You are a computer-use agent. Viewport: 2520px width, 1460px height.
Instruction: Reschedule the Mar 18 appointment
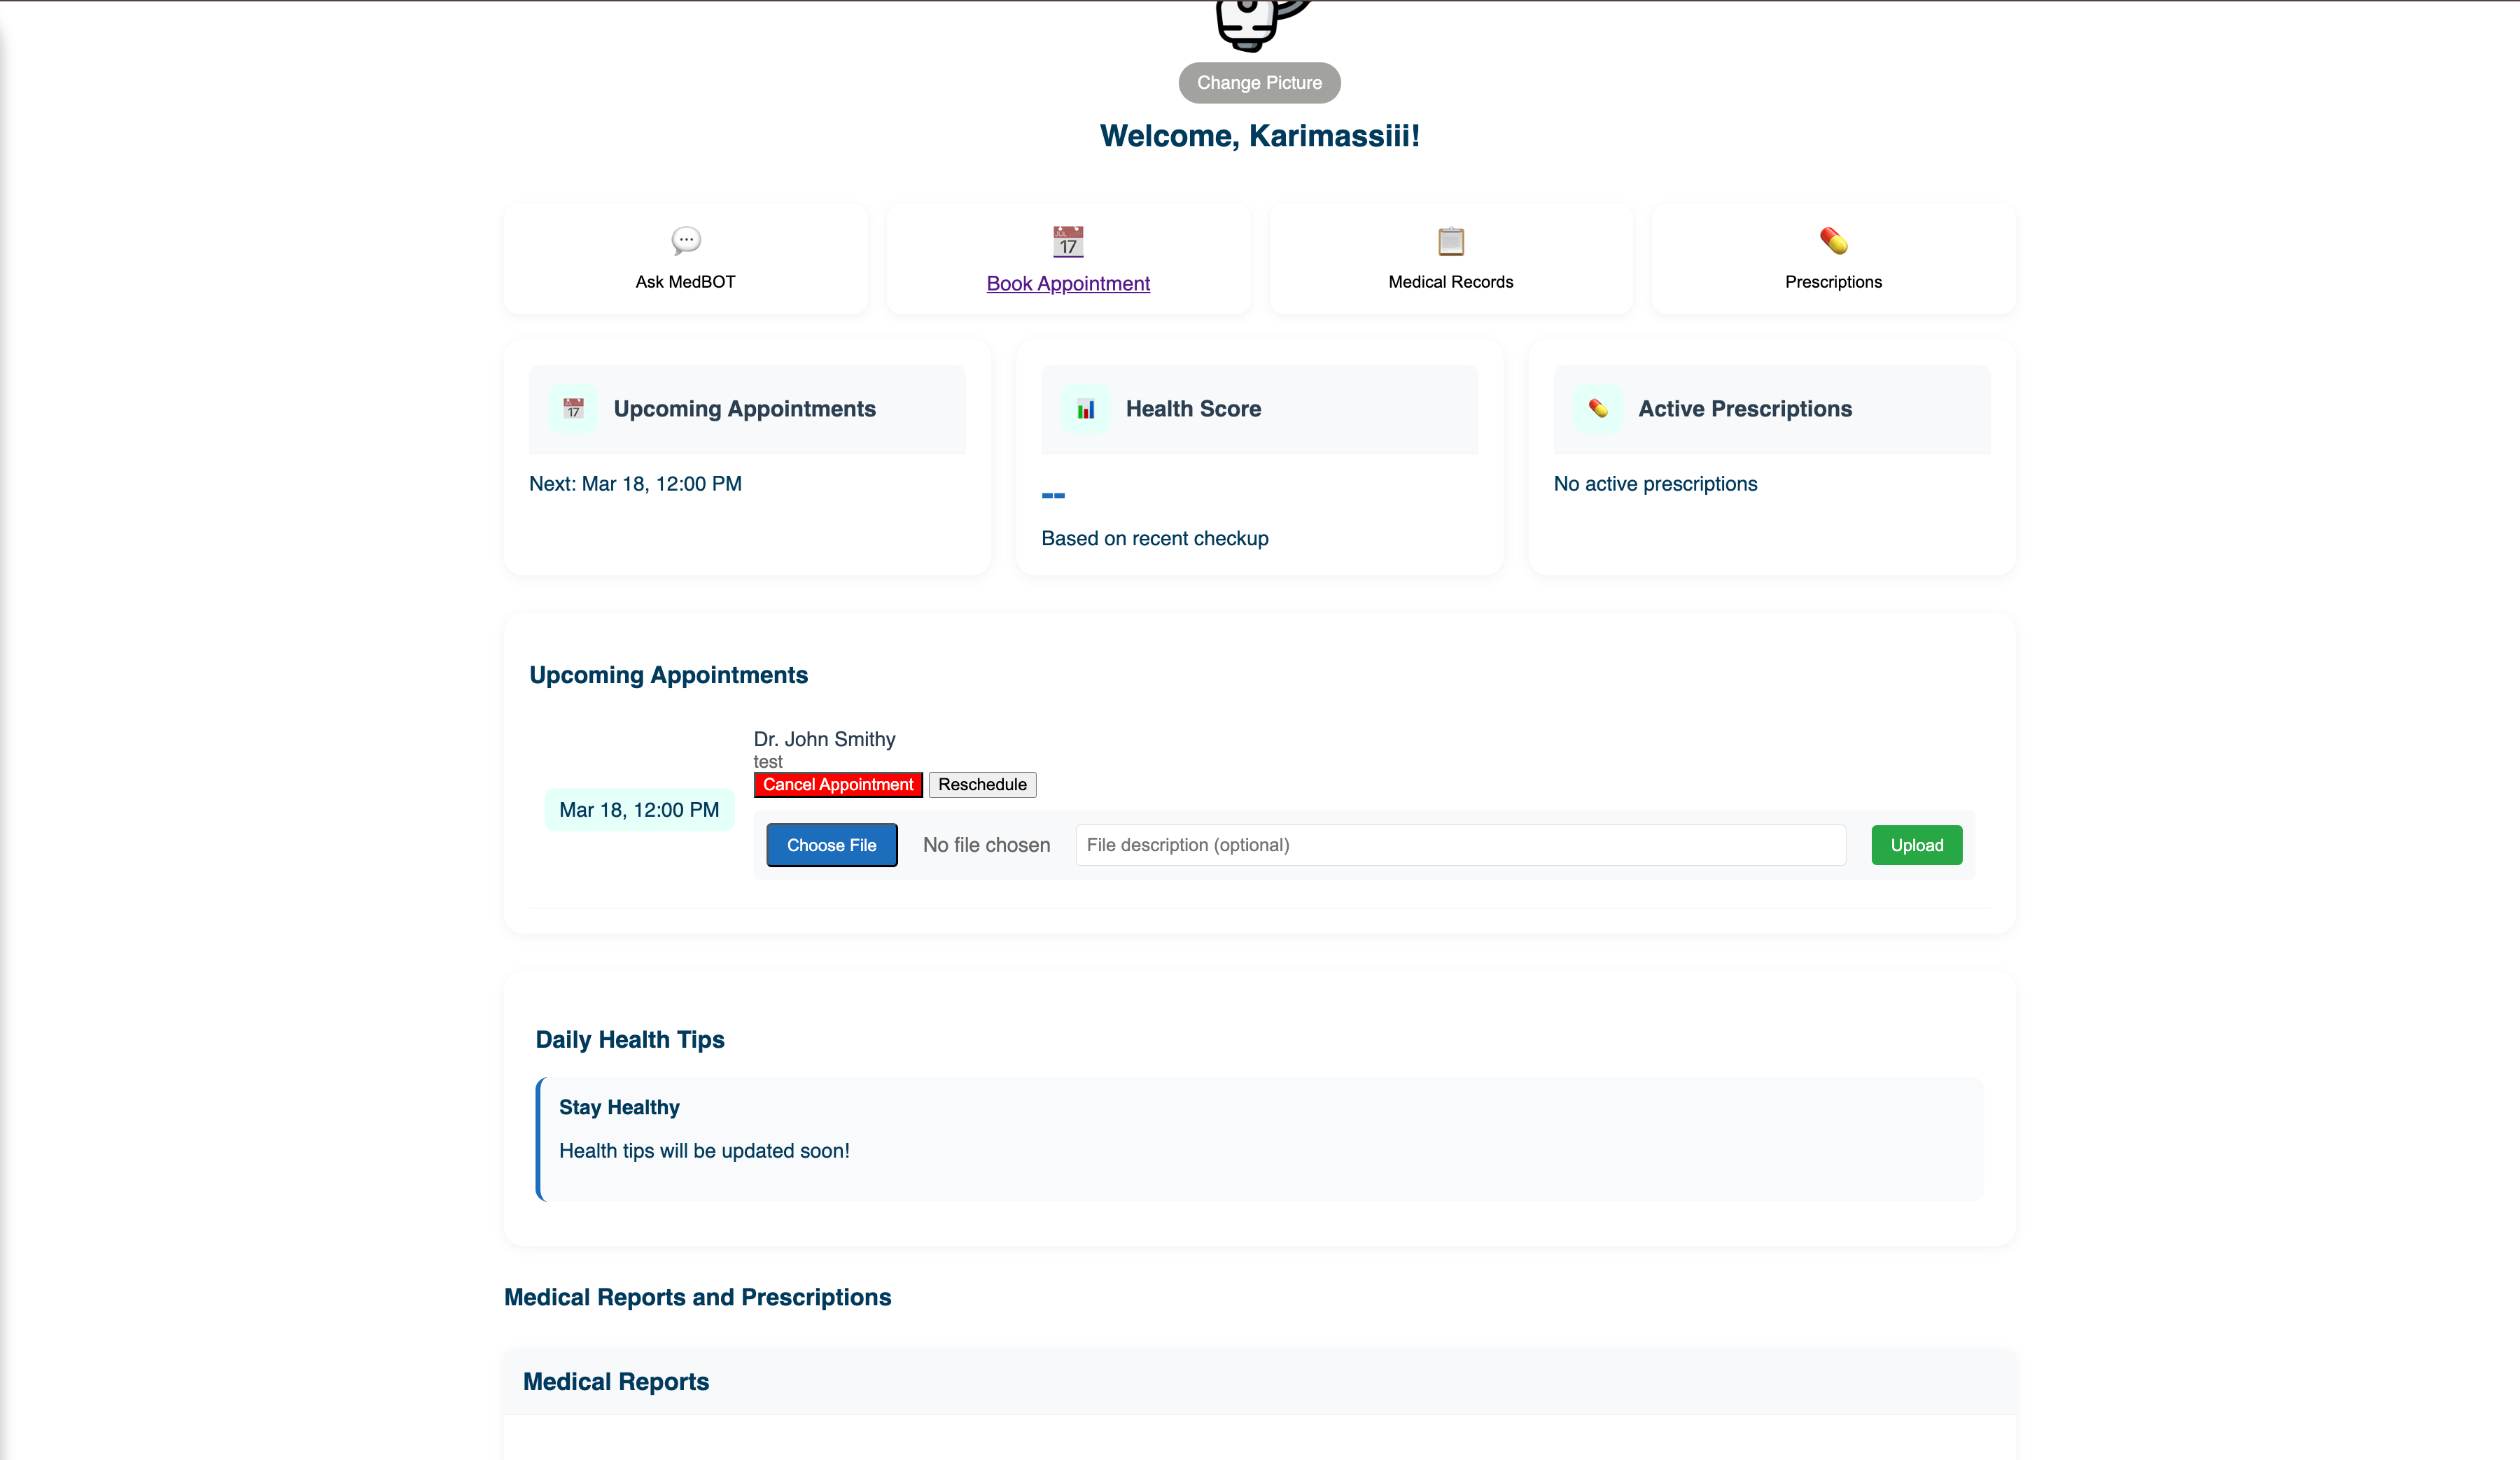tap(981, 785)
